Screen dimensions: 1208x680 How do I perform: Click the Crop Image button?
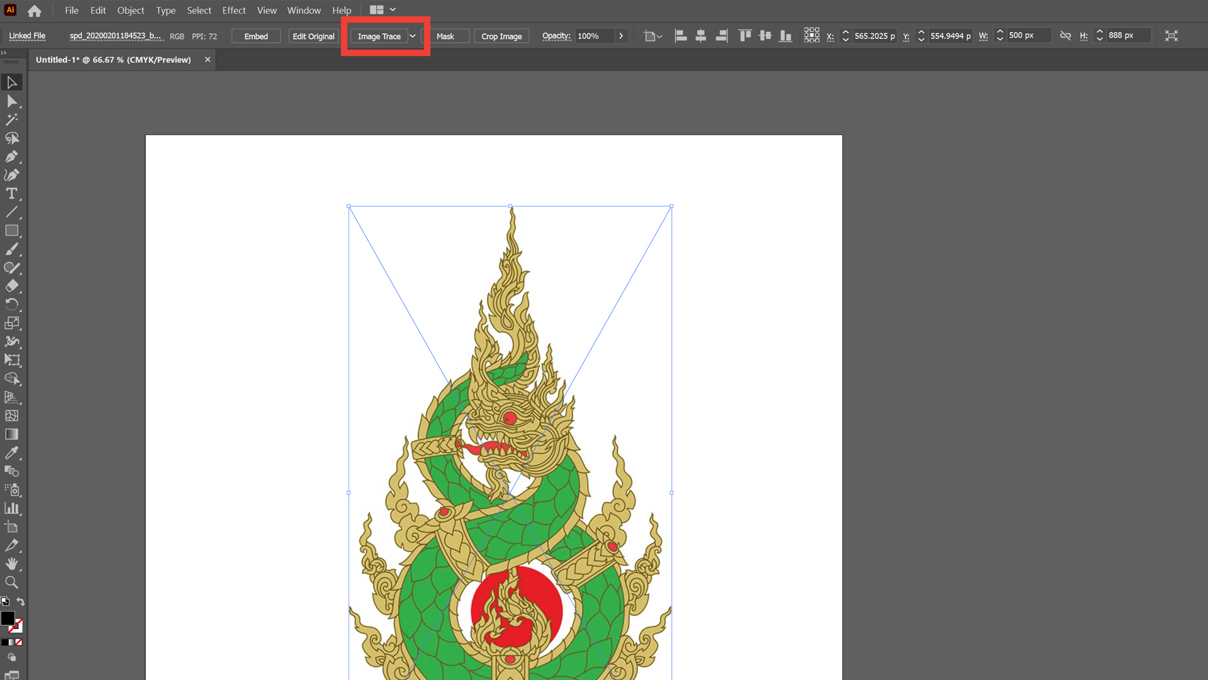pos(501,36)
